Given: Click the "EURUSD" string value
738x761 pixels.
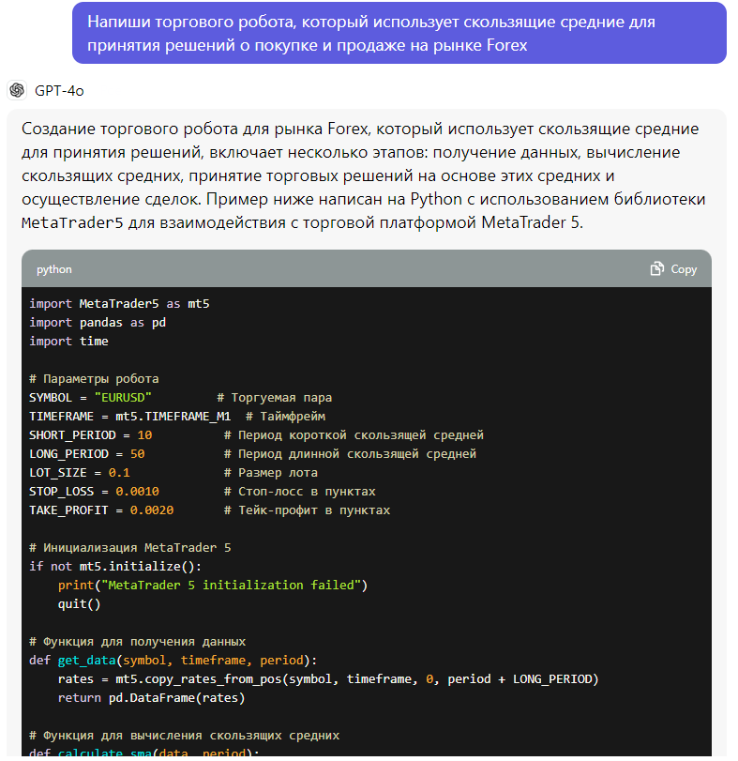Looking at the screenshot, I should click(123, 398).
